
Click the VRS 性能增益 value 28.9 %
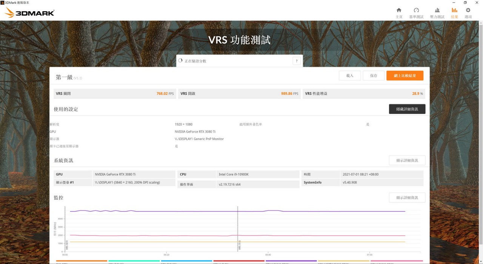pos(417,94)
